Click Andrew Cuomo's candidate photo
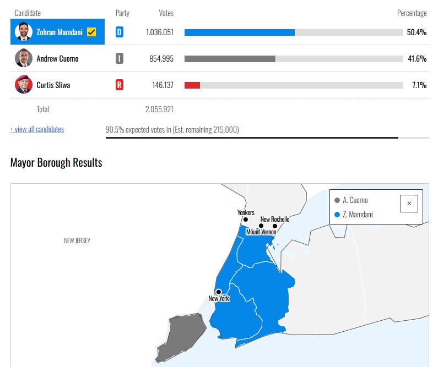Screen dimensions: 438x367 coord(24,58)
